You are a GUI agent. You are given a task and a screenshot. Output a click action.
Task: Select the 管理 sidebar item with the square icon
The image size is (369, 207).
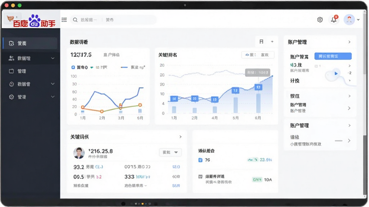click(30, 71)
